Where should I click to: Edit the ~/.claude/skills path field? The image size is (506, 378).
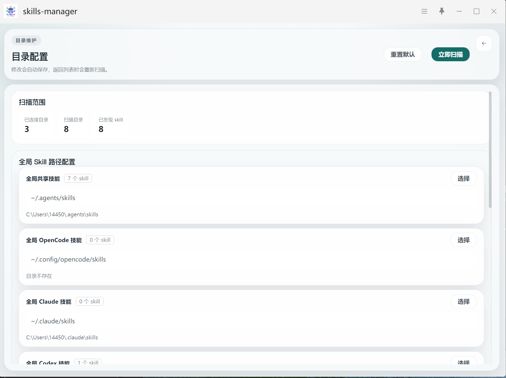point(251,321)
